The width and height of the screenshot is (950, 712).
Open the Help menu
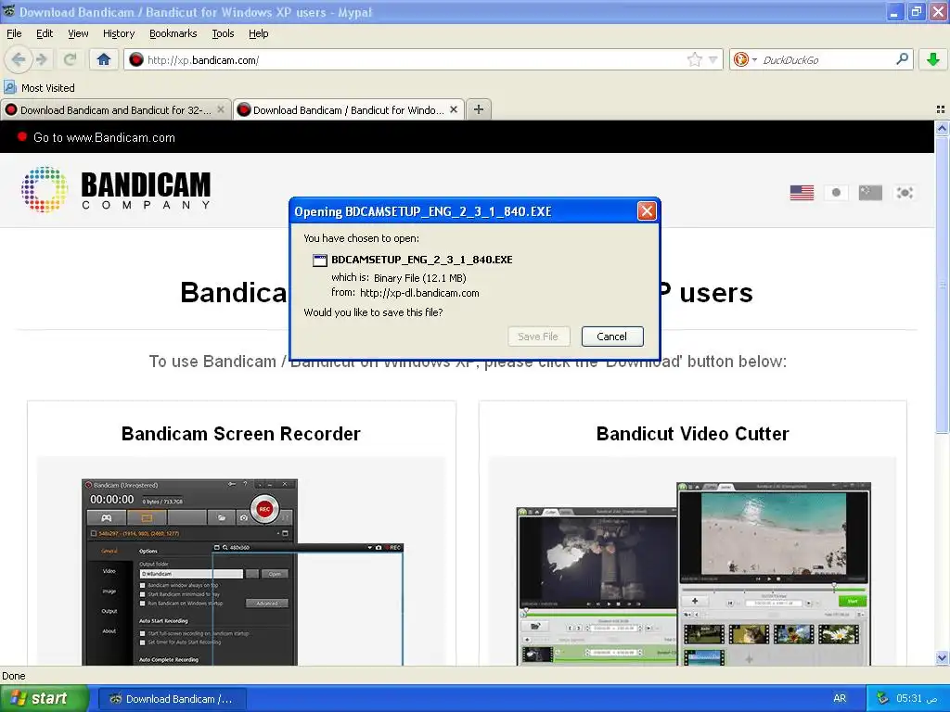[258, 33]
